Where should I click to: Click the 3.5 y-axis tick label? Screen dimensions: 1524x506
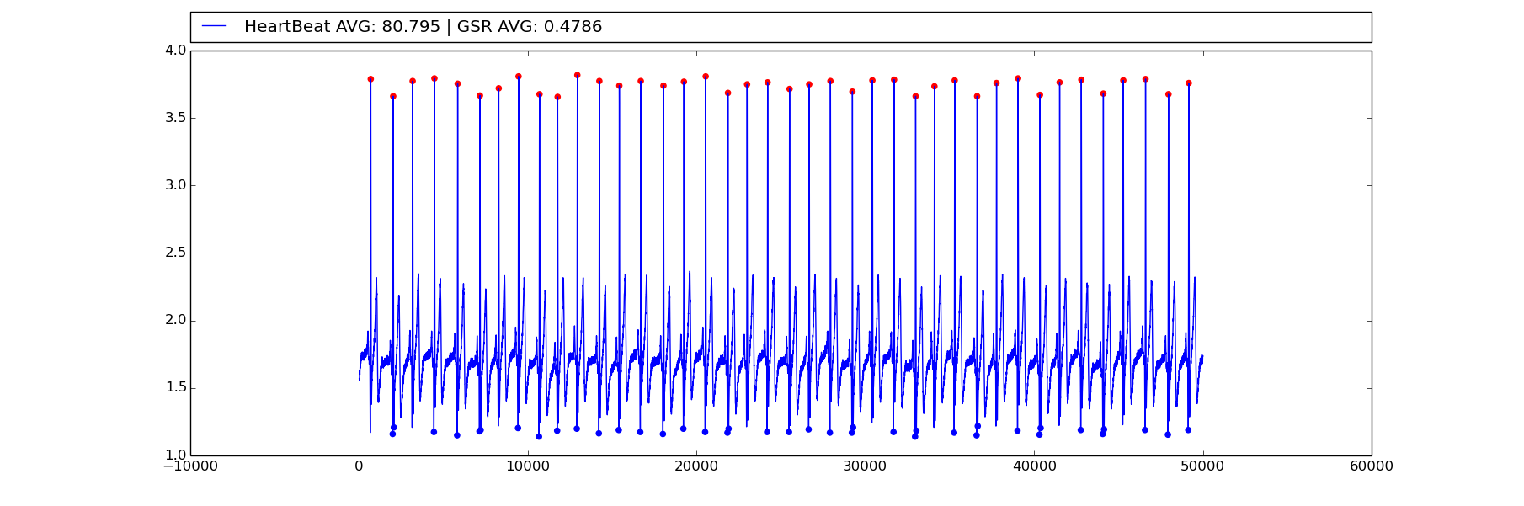175,118
